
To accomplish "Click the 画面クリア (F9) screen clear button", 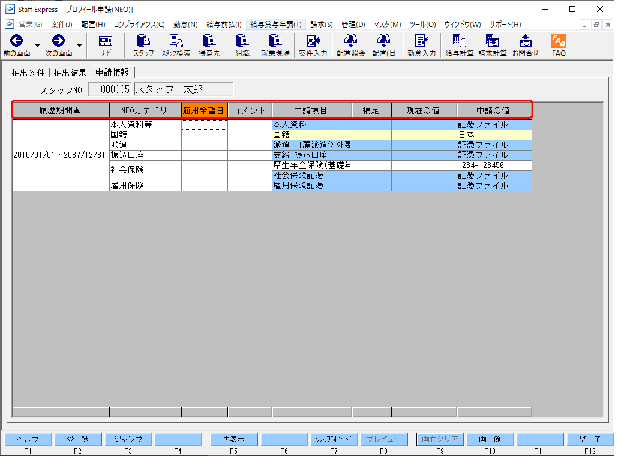I will tap(440, 439).
